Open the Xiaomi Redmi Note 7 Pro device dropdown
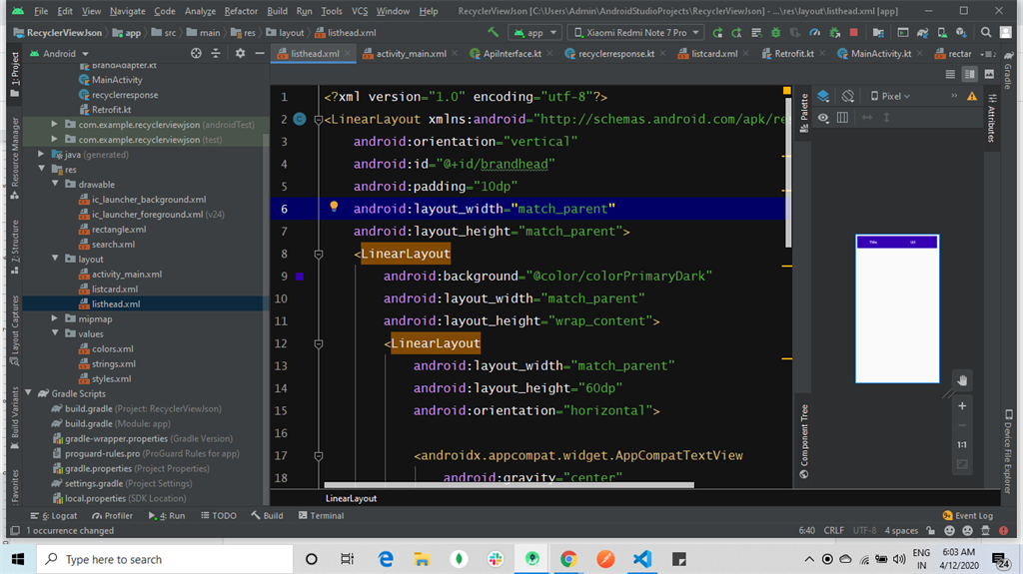Screen dimensions: 1023x574 tap(635, 32)
